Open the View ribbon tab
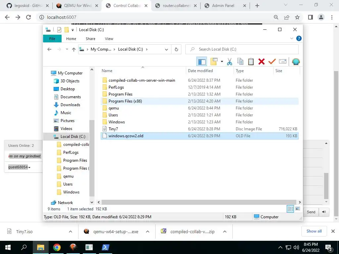Viewport: 339px width, 254px height. point(109,39)
